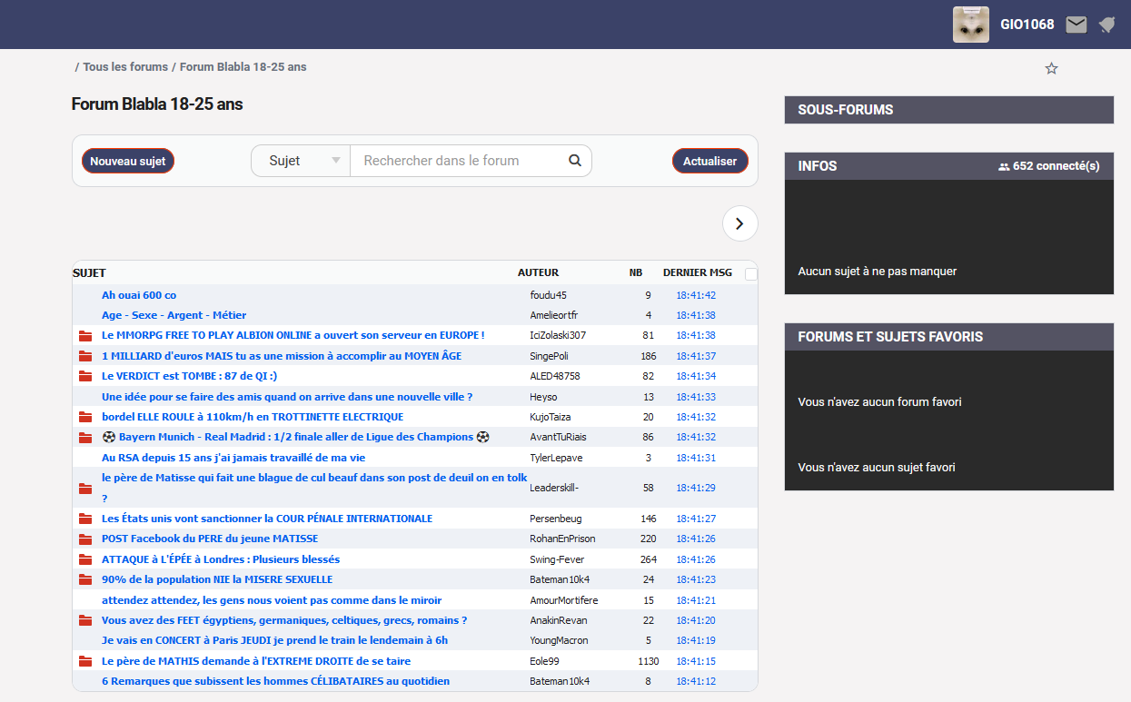Click the search magnifier icon
This screenshot has width=1131, height=702.
[x=574, y=161]
